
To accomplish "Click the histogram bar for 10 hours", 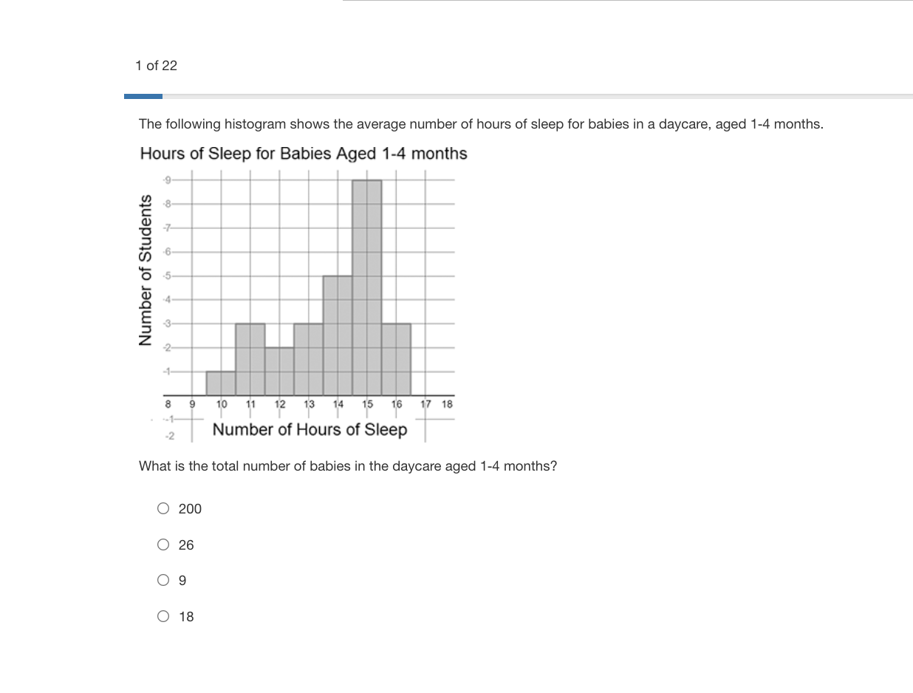I will (221, 383).
